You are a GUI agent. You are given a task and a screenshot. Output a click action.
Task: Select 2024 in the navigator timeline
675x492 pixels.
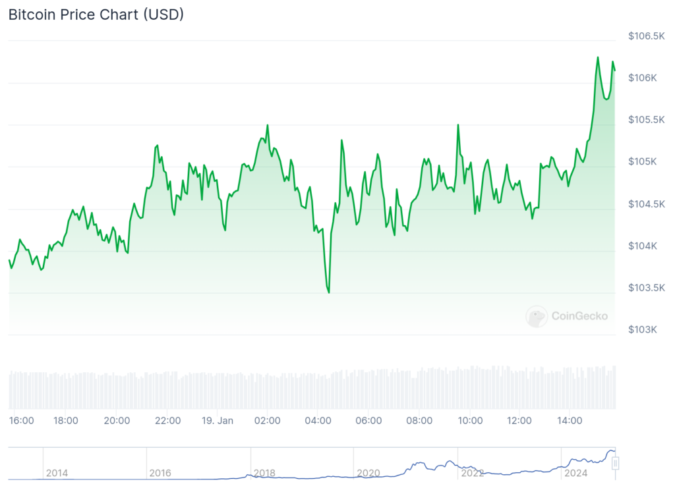pyautogui.click(x=575, y=473)
